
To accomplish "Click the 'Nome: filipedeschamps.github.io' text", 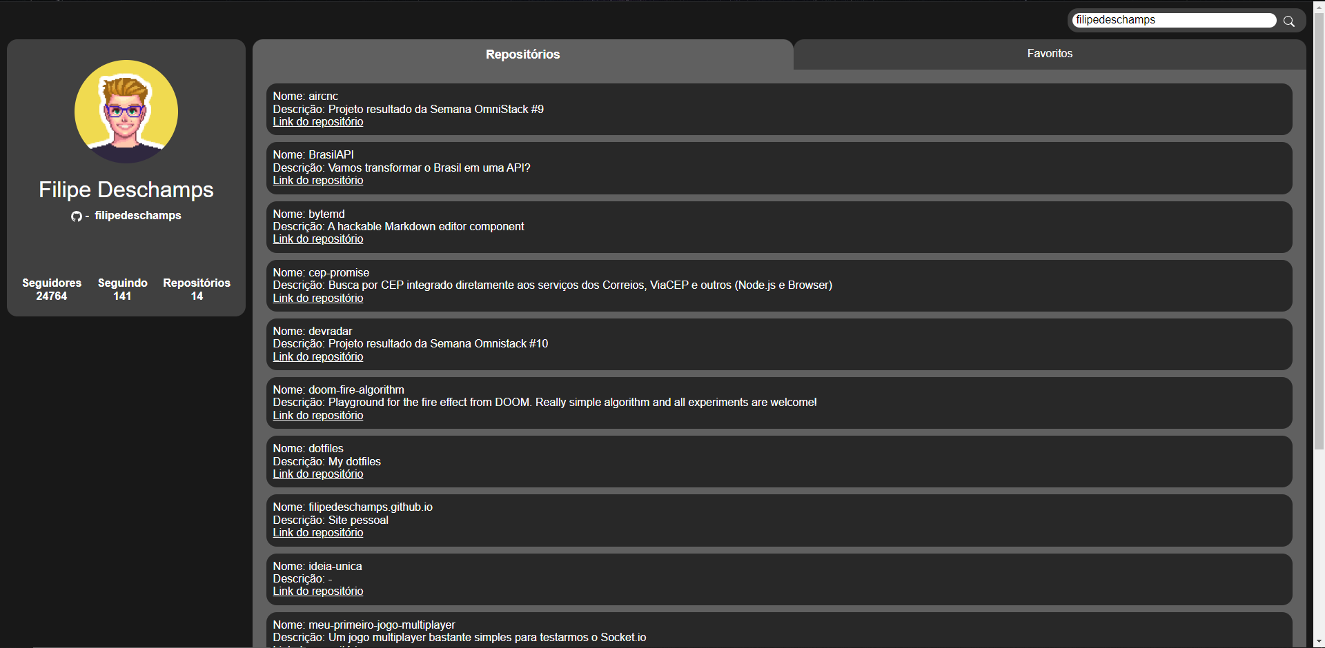I will pos(353,507).
